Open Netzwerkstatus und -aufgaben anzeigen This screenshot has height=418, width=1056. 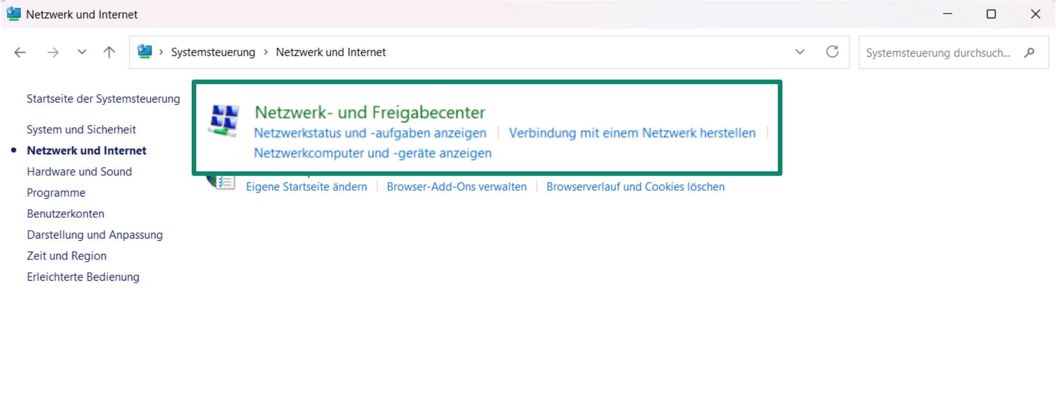(369, 133)
